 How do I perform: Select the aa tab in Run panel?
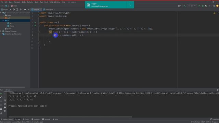pyautogui.click(x=9, y=90)
